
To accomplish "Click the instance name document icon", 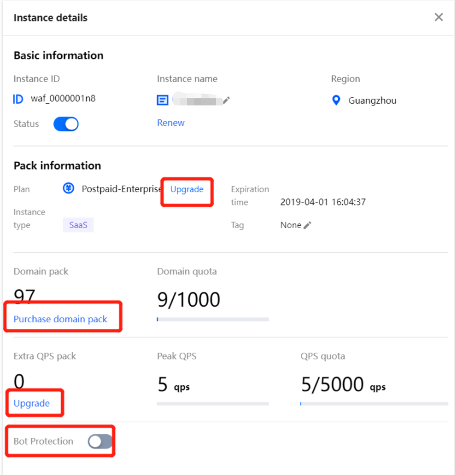I will [x=162, y=101].
